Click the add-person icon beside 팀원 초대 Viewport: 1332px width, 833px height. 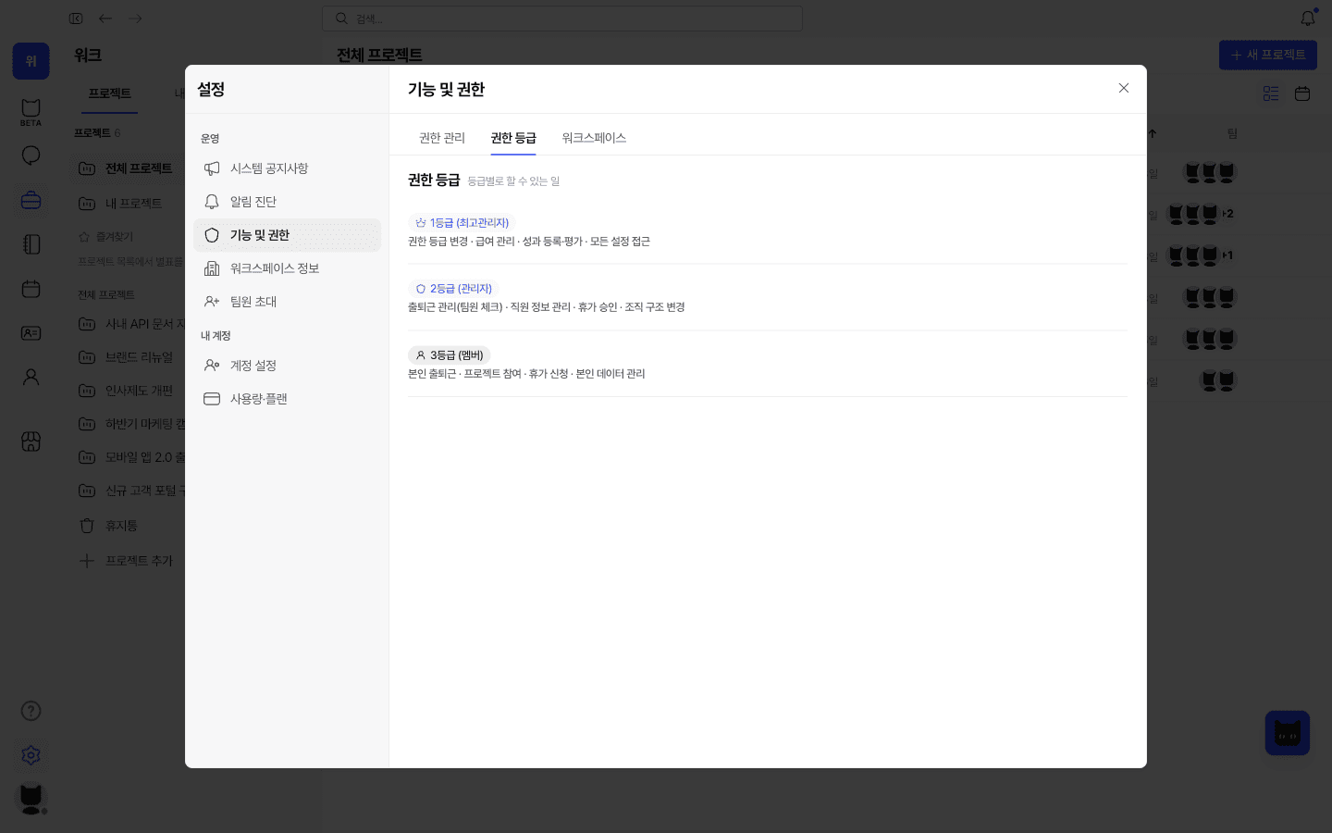click(212, 302)
